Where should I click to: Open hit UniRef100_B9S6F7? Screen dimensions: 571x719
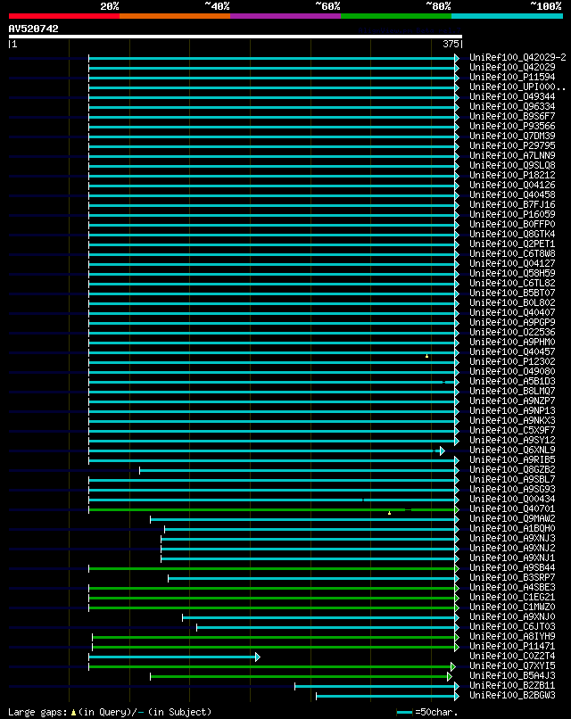512,116
